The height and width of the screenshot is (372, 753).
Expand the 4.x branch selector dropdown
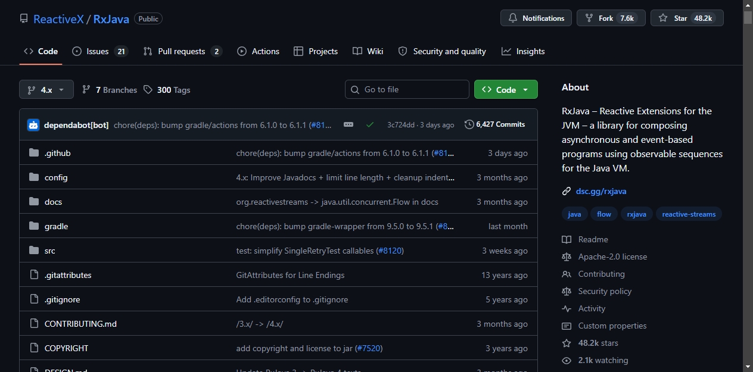(46, 89)
